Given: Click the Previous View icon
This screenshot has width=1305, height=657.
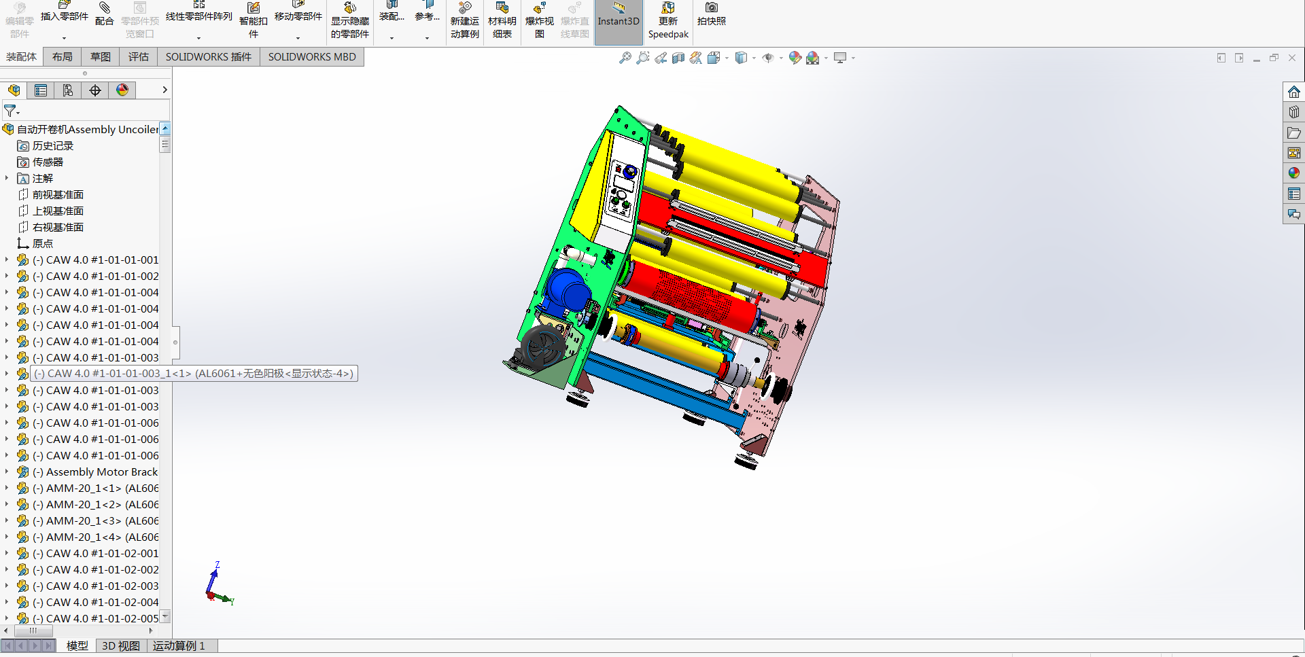Looking at the screenshot, I should pyautogui.click(x=661, y=58).
